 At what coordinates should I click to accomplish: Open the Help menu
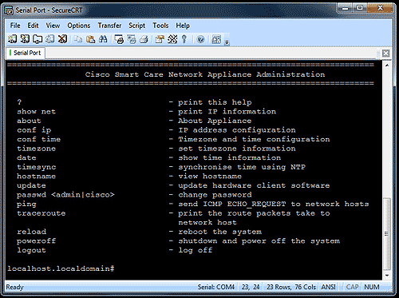[x=183, y=26]
